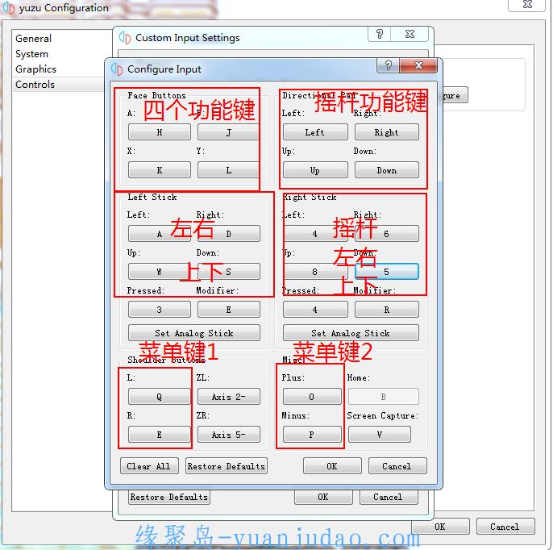Rebind Face Button Y mapped to L

[229, 170]
